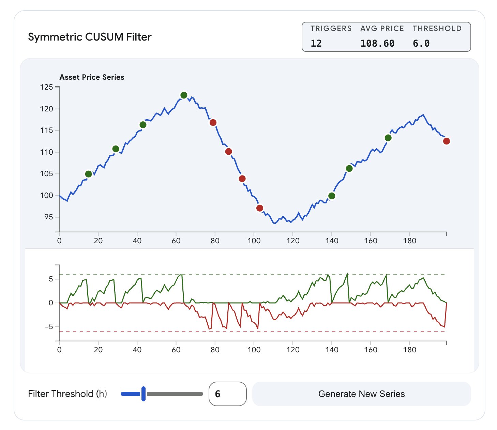Screen dimensions: 497x430
Task: Select the red trigger dot near price 104
Action: pos(242,179)
